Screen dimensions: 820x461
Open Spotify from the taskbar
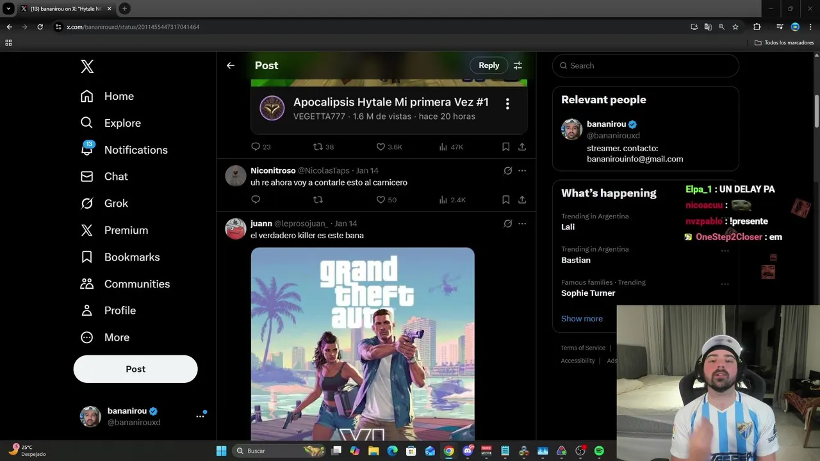point(599,451)
